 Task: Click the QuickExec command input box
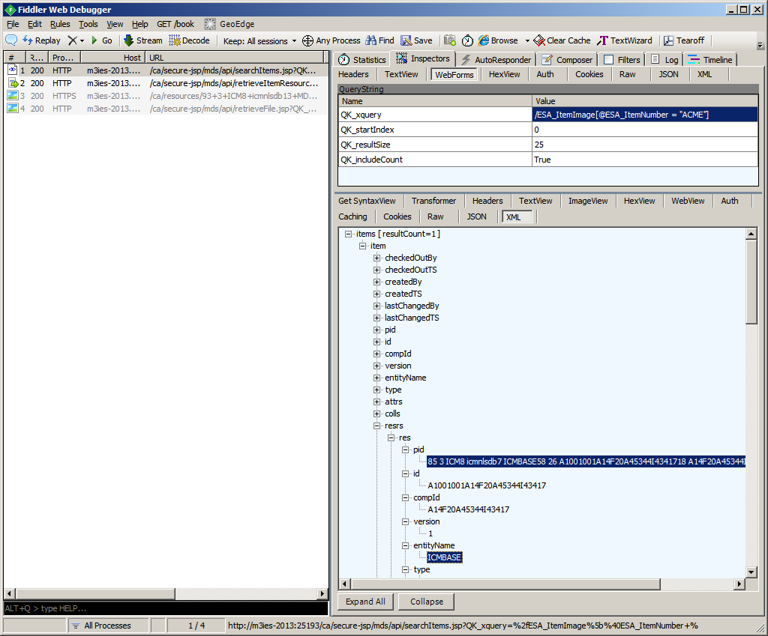point(165,608)
